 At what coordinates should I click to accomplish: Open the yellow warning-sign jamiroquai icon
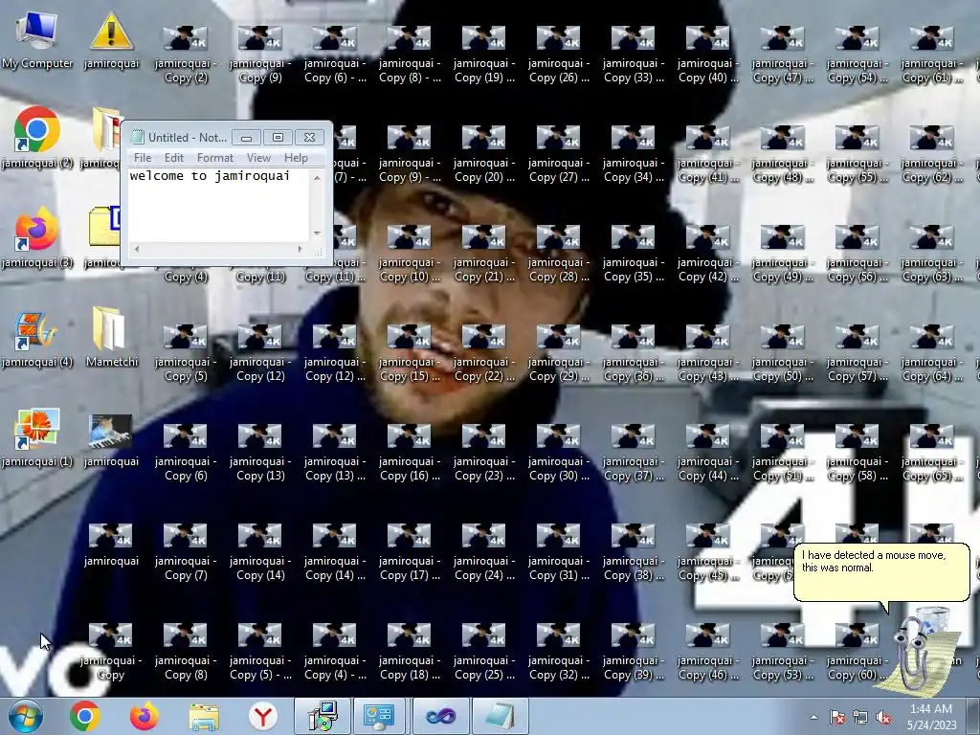(x=111, y=40)
